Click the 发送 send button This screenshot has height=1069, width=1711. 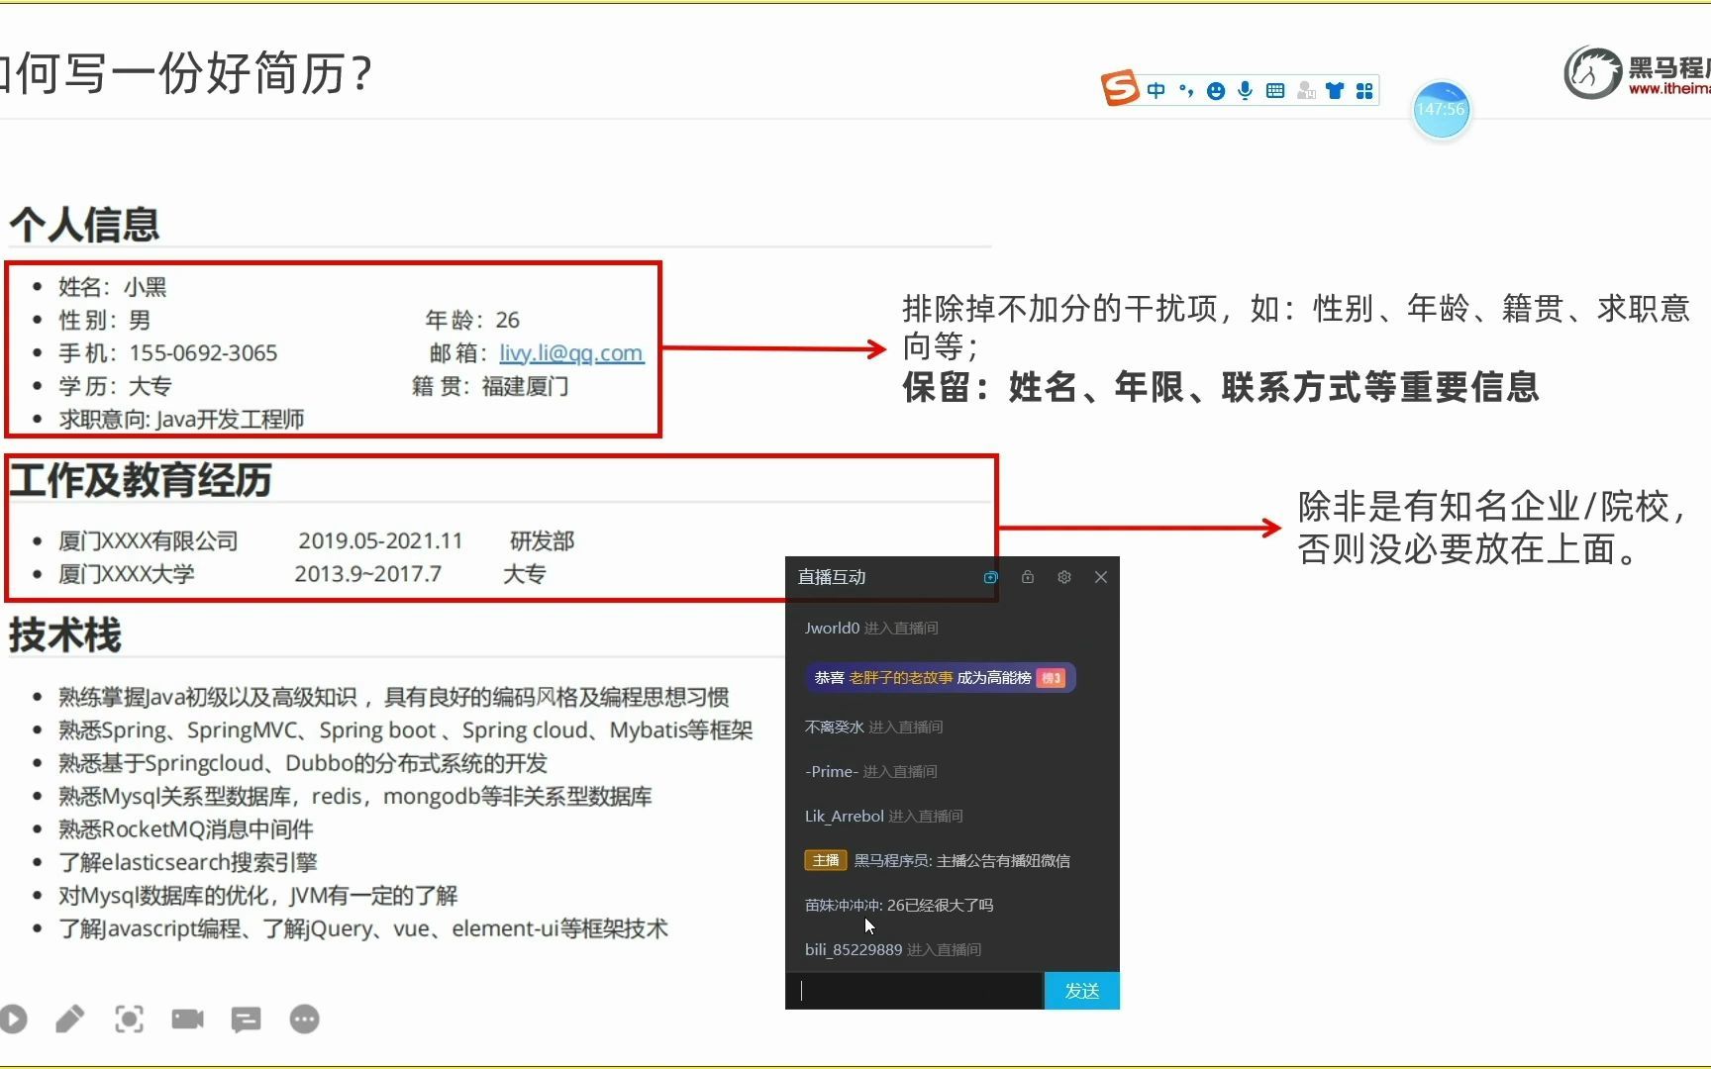pyautogui.click(x=1082, y=991)
